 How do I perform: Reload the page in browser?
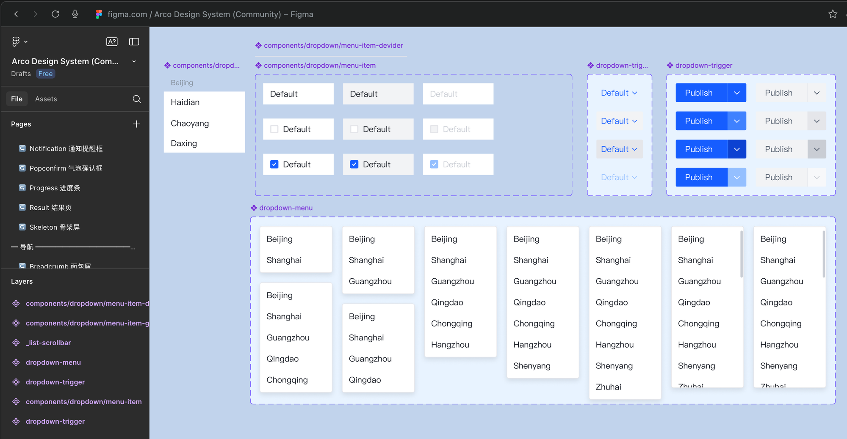click(x=55, y=14)
